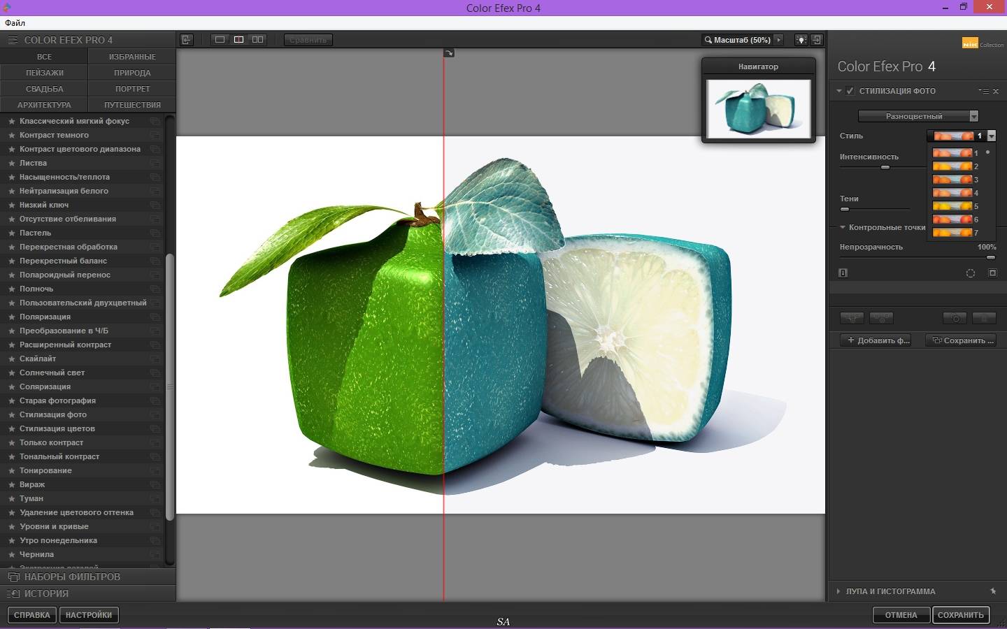The width and height of the screenshot is (1007, 629).
Task: Adjust the Интенсивность slider handle
Action: point(885,167)
